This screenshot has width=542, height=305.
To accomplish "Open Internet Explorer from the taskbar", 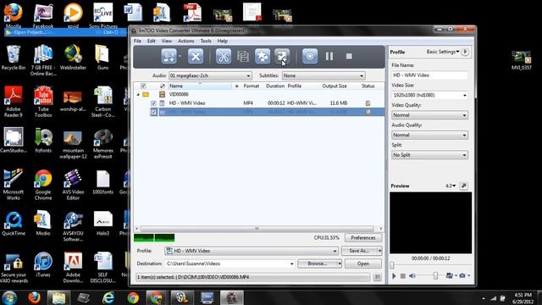I will pos(108,297).
